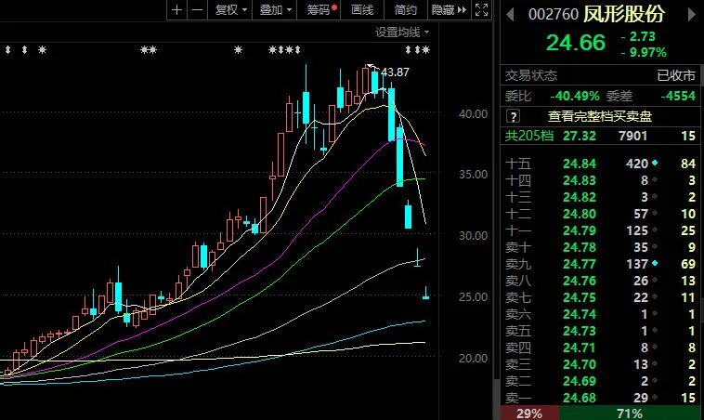The width and height of the screenshot is (704, 420).
Task: Click the last candlestick near 25.00
Action: pos(426,293)
